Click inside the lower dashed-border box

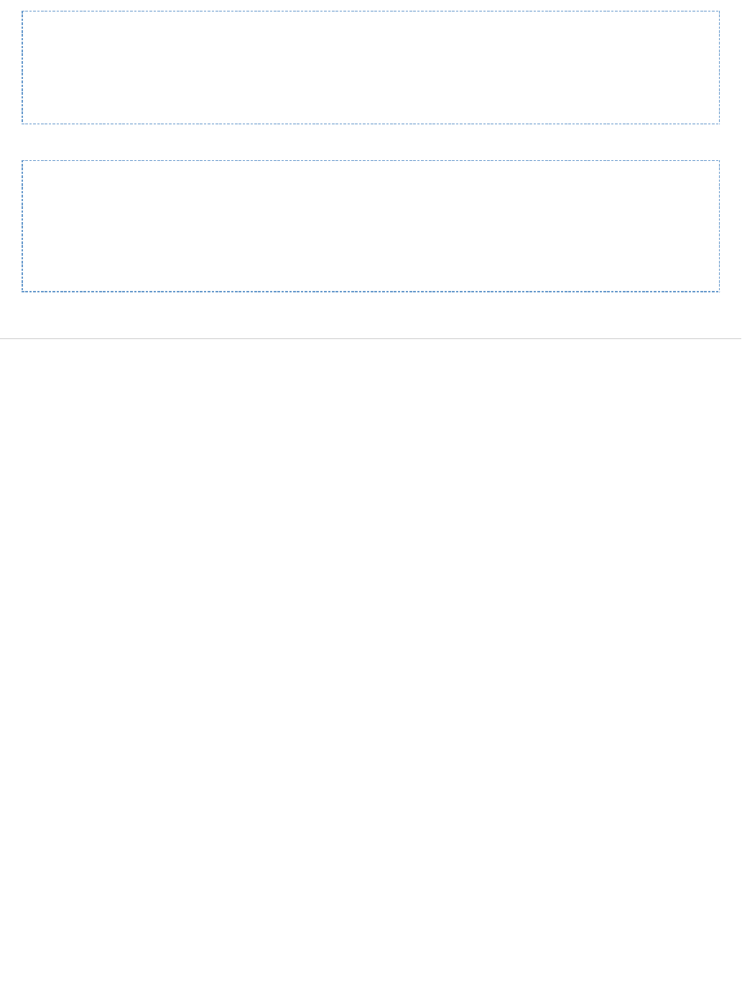[371, 226]
